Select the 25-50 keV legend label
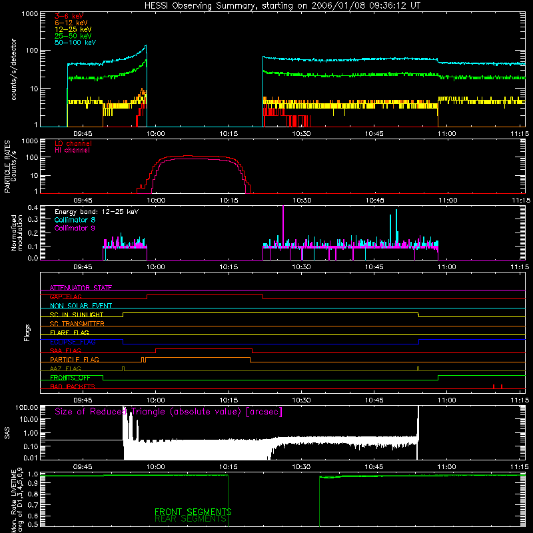Screen dimensions: 533x533 [x=73, y=36]
